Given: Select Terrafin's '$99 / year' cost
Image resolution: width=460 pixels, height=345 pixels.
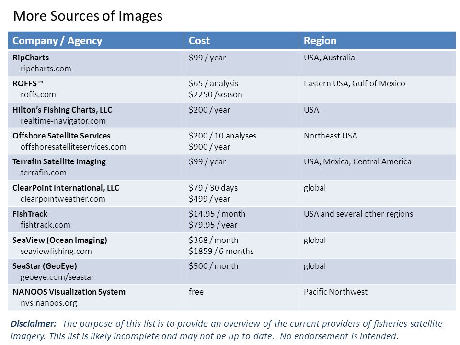Looking at the screenshot, I should coord(207,162).
